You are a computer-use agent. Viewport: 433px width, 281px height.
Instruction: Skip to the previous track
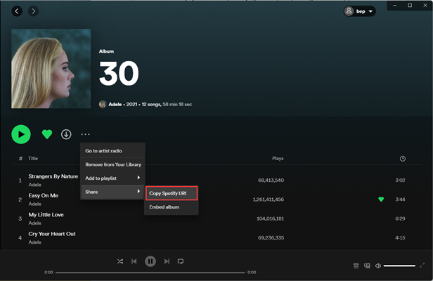(134, 261)
